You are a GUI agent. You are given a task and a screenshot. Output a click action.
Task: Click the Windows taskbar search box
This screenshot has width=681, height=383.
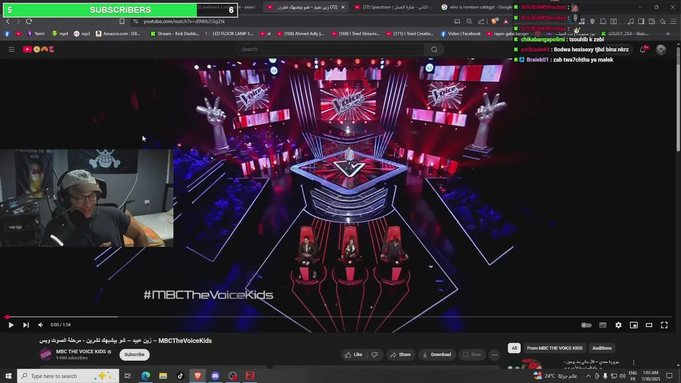tap(68, 376)
